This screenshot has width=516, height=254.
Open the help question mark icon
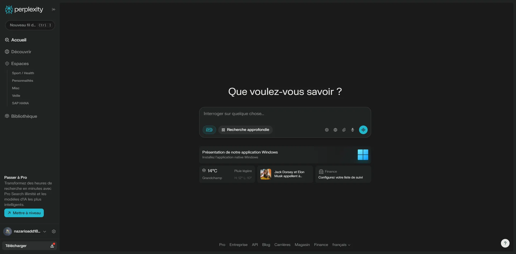click(x=505, y=243)
